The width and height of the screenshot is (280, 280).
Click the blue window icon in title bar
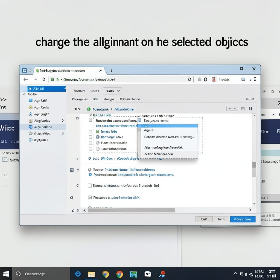pos(24,71)
